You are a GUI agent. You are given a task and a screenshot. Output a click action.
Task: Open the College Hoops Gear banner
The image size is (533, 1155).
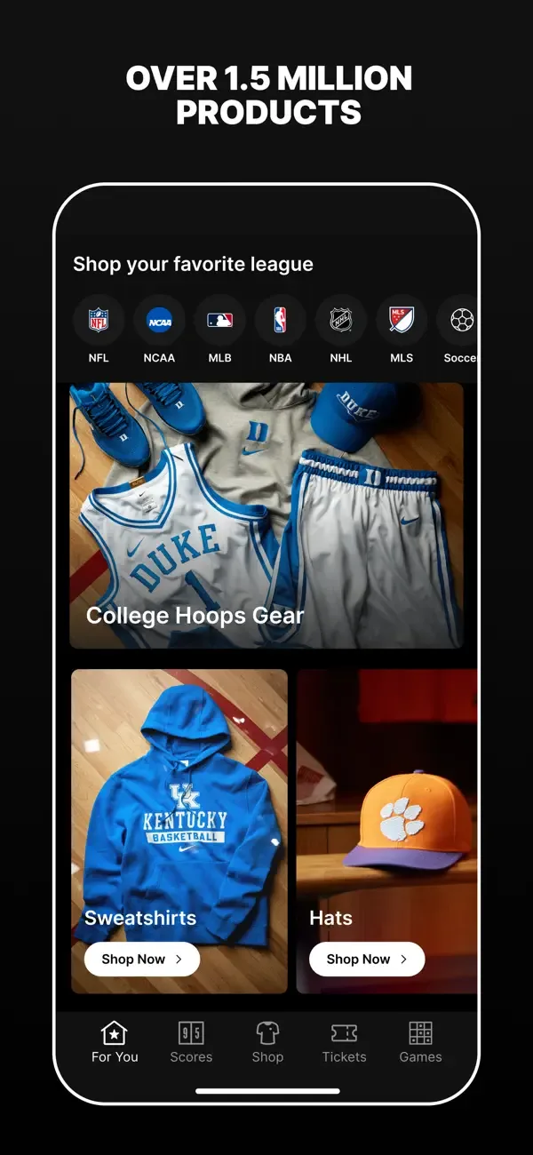[266, 515]
